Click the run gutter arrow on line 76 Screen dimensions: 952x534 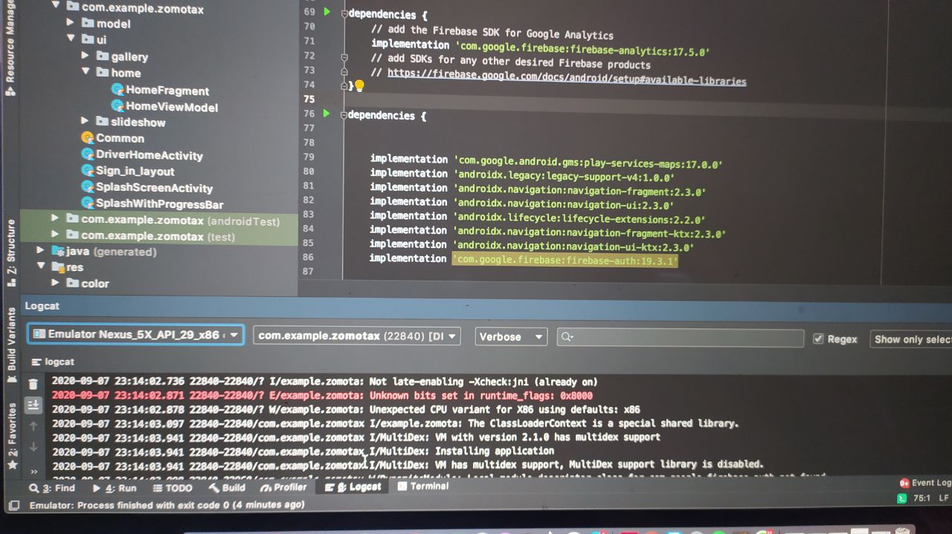(x=327, y=114)
